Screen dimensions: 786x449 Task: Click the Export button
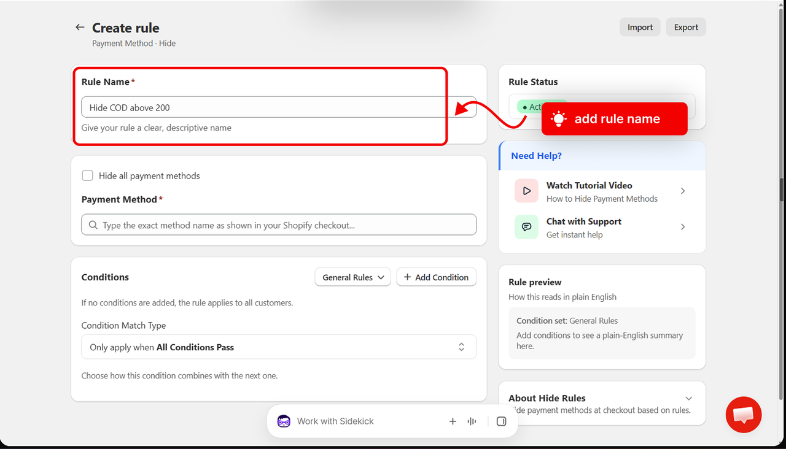coord(686,27)
